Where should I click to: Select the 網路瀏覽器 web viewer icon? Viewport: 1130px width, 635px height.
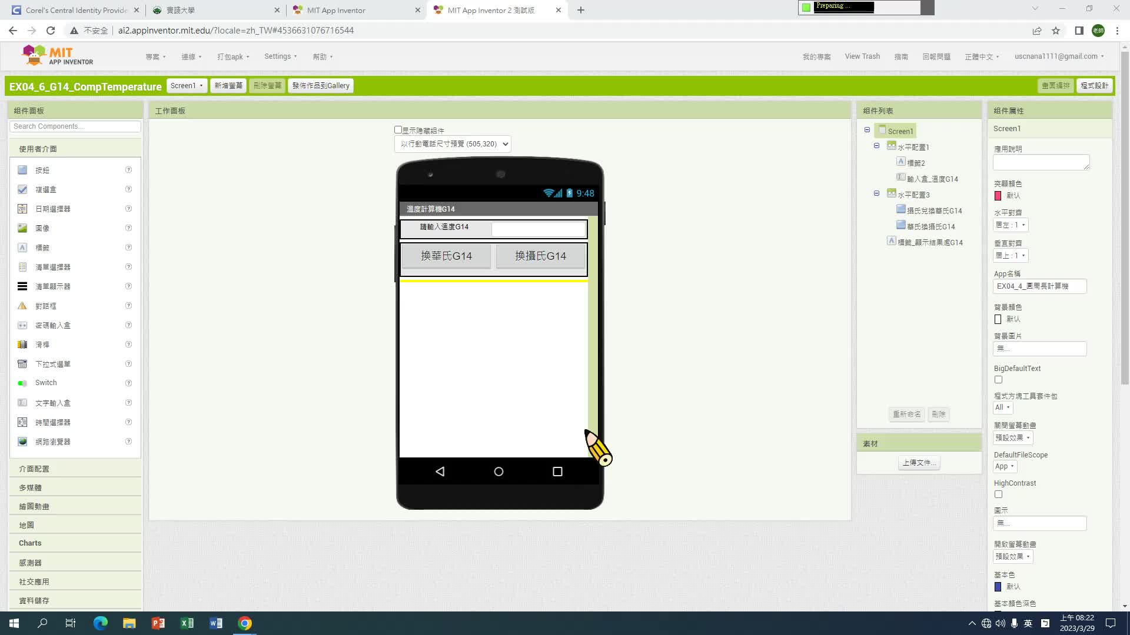pos(22,442)
